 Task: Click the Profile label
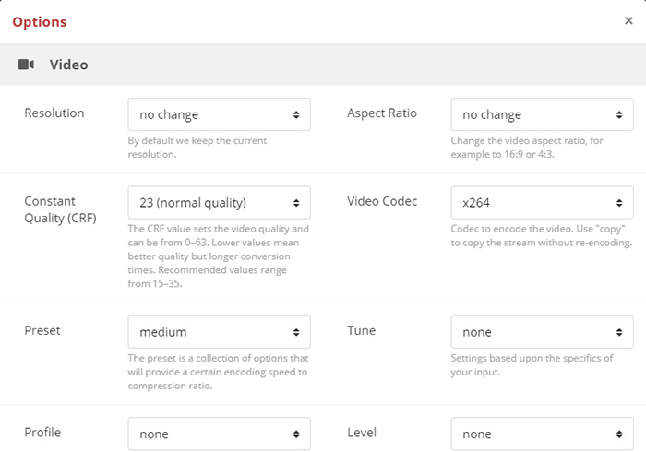click(42, 433)
